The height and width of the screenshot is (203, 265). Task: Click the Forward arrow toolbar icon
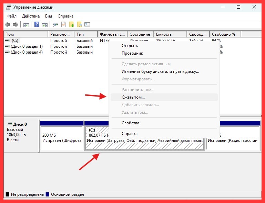pos(15,24)
